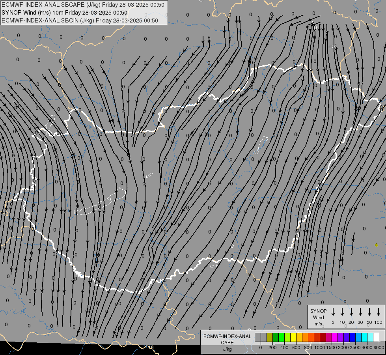Click the 1000 value on CAPE scale
The image size is (386, 355).
coord(320,348)
